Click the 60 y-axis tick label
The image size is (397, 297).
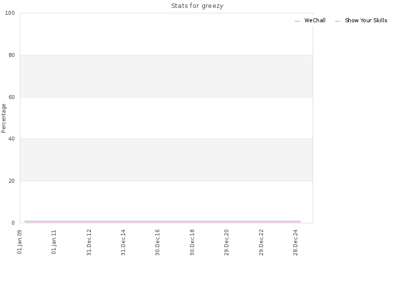(11, 97)
